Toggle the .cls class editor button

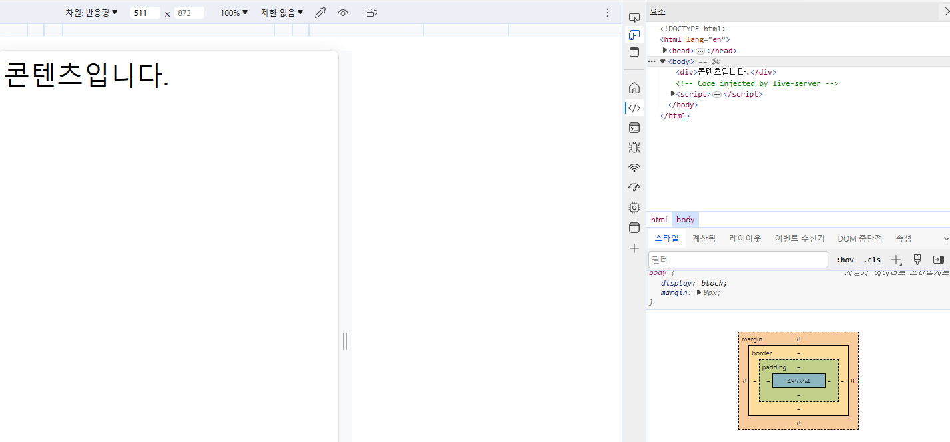(x=872, y=260)
